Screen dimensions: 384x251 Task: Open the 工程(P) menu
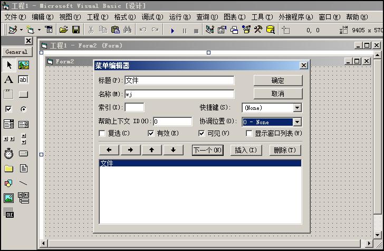pyautogui.click(x=98, y=17)
